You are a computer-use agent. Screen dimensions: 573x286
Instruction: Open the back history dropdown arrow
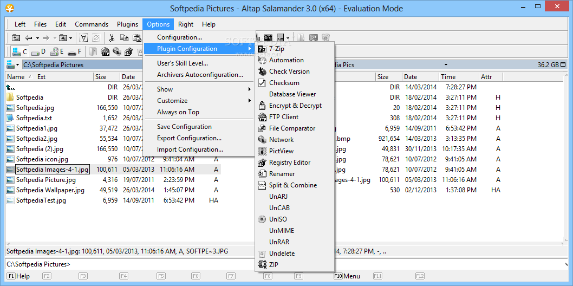(x=37, y=37)
